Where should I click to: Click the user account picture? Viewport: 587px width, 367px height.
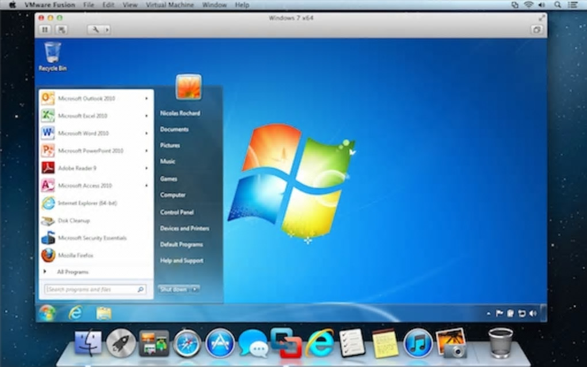tap(188, 87)
